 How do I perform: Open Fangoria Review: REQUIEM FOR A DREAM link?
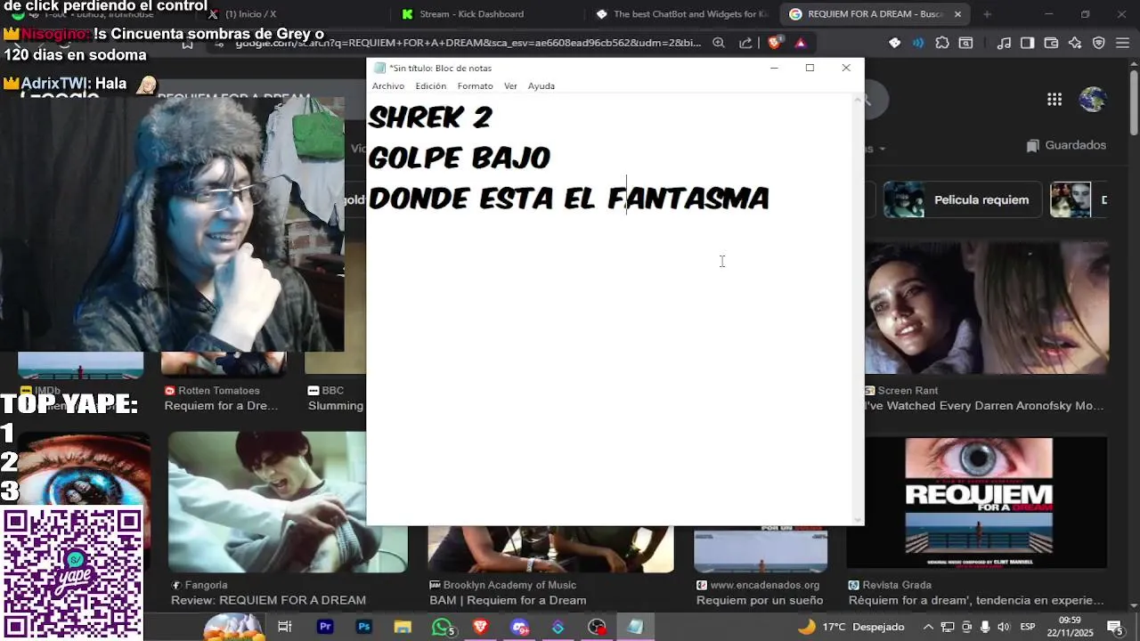(x=268, y=600)
